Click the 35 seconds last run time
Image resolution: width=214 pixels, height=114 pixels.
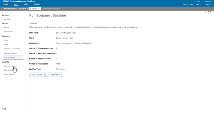tap(60, 69)
